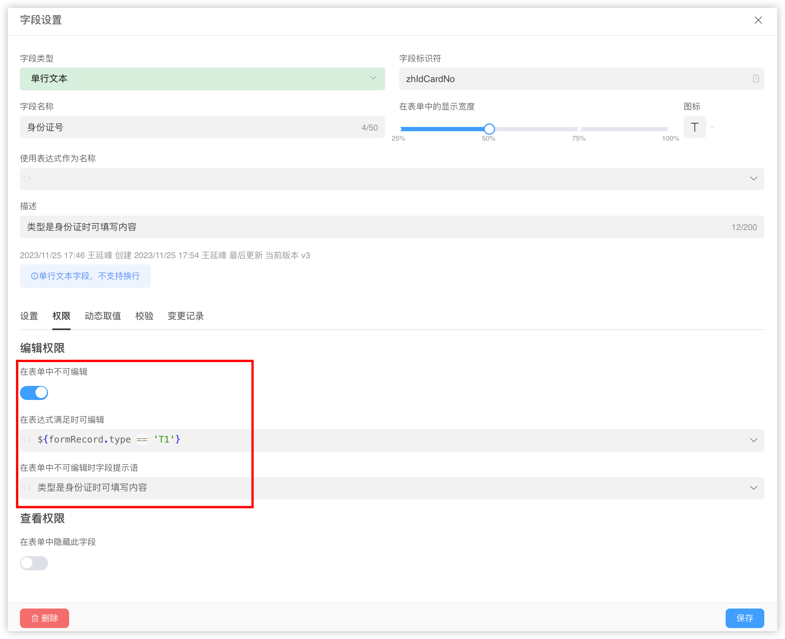
Task: Click the copy icon in identifier field
Action: coord(756,79)
